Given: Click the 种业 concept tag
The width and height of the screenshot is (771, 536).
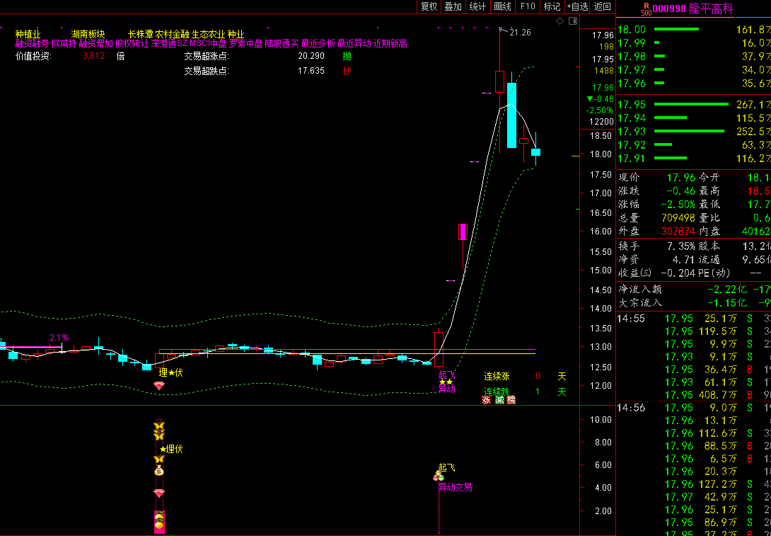Looking at the screenshot, I should (x=236, y=34).
